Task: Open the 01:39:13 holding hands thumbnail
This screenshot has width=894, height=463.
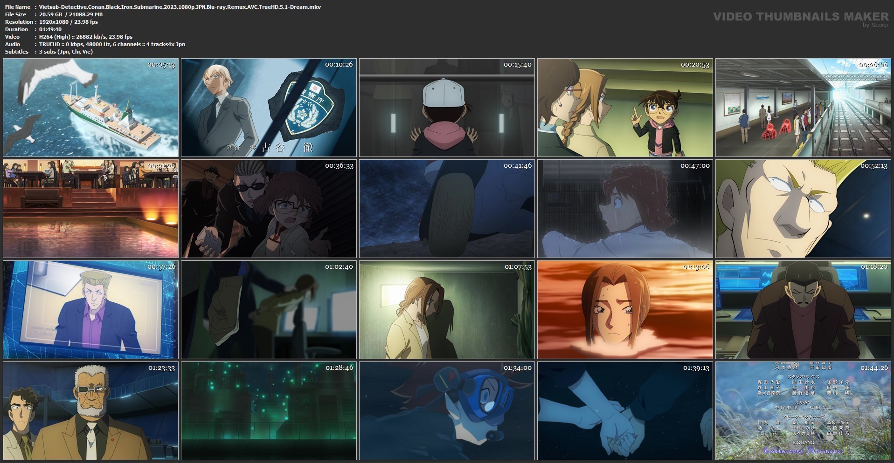Action: tap(625, 411)
